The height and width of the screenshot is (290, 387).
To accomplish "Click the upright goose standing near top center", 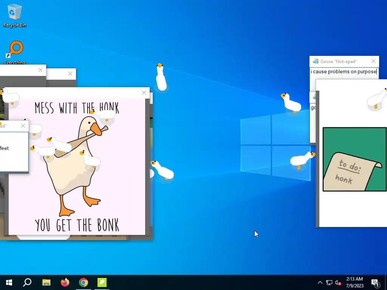I will click(x=161, y=77).
